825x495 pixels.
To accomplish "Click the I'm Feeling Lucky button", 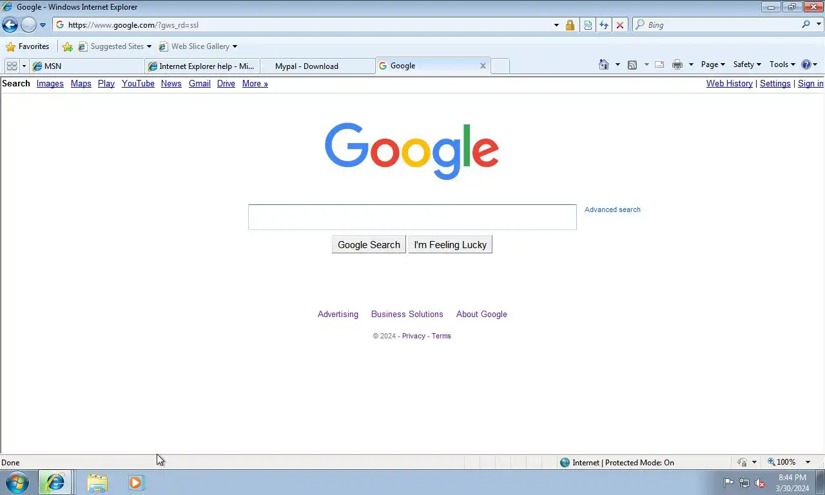I will pyautogui.click(x=451, y=245).
